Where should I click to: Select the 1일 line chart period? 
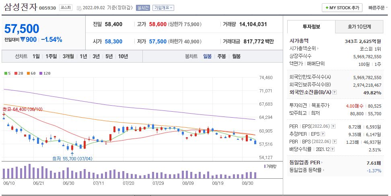click(x=36, y=56)
